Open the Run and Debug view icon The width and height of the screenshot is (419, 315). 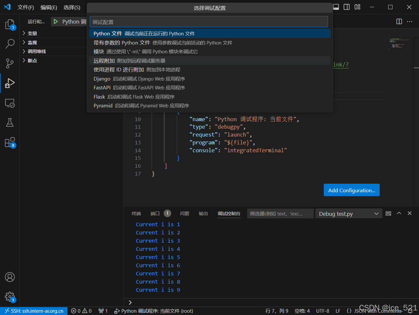point(10,83)
